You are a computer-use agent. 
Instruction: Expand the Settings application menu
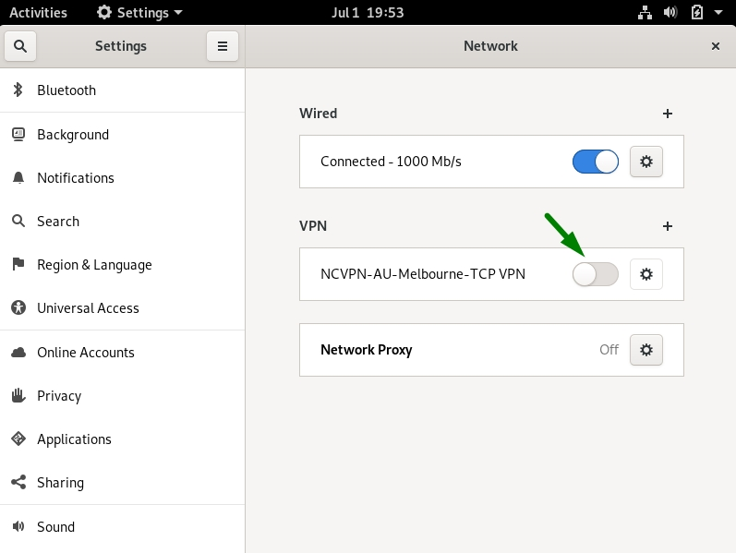(x=139, y=12)
